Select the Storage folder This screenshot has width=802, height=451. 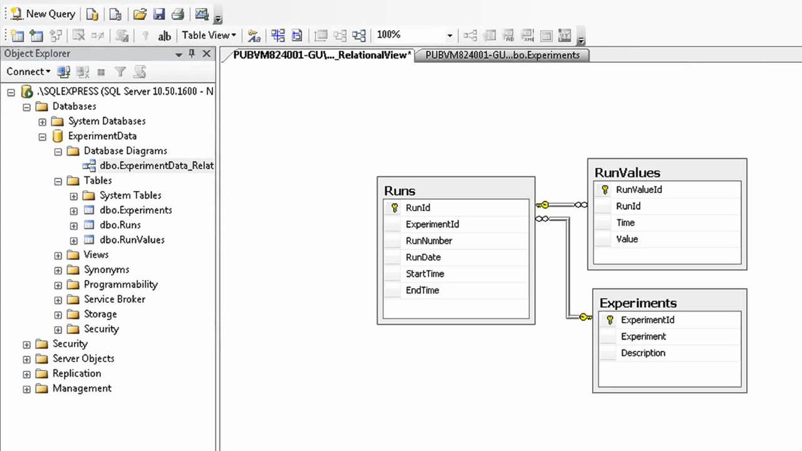coord(100,314)
